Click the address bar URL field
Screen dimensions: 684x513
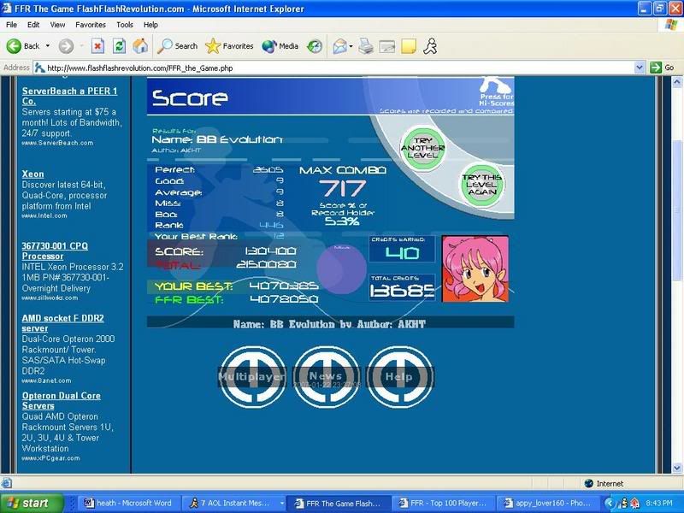click(334, 68)
